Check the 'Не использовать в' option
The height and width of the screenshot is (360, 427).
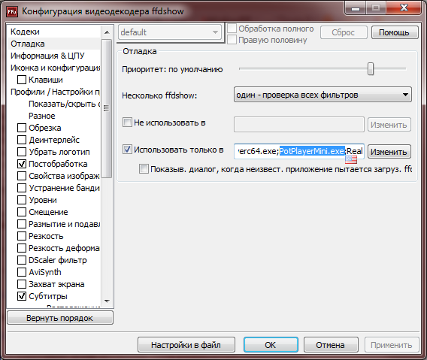click(127, 123)
